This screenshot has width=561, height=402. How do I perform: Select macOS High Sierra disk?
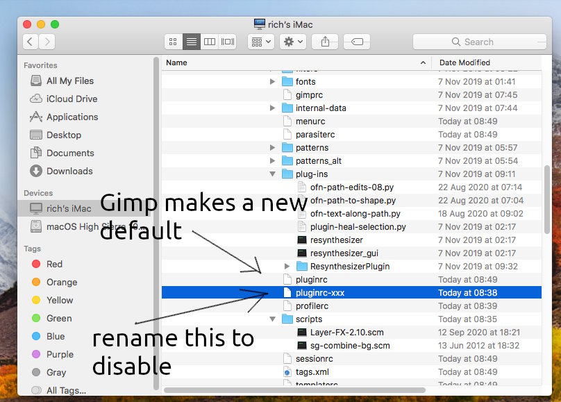click(85, 226)
